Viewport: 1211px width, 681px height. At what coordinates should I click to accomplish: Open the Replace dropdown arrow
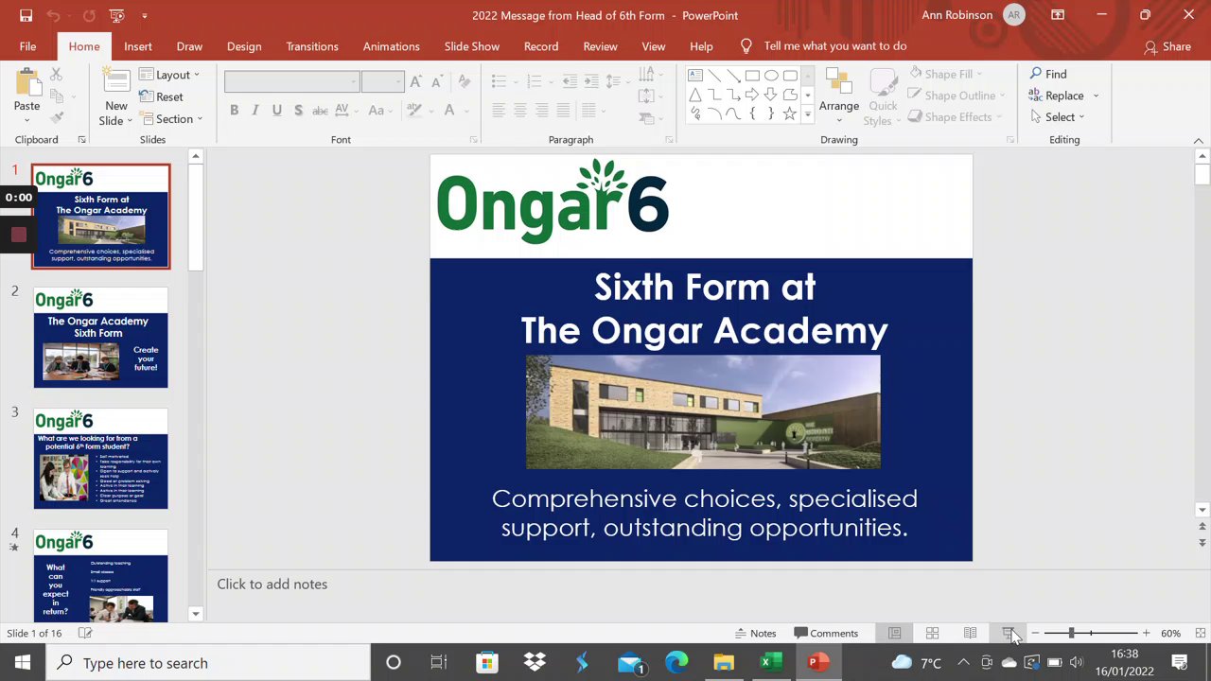click(1096, 96)
